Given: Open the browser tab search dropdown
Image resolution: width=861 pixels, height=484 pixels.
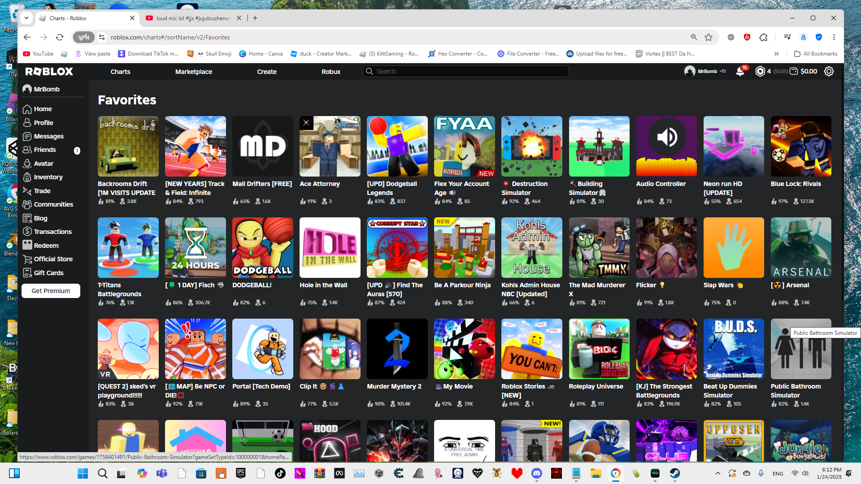Looking at the screenshot, I should coord(26,18).
